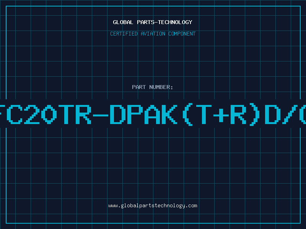
Task: Click the word COMPONENT in the subtitle
Action: click(182, 34)
